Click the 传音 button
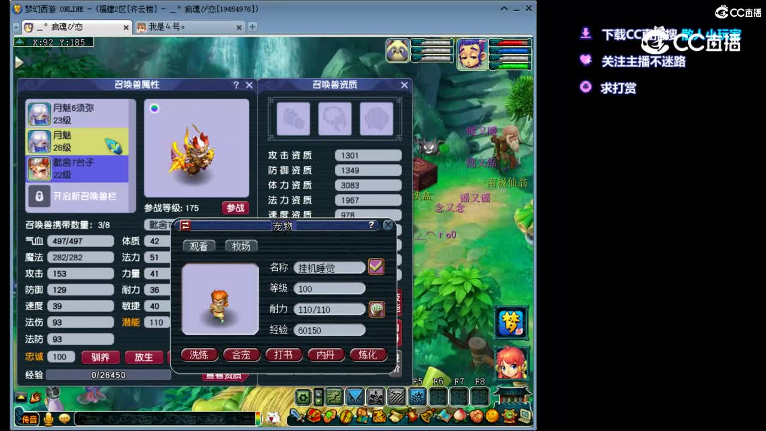The image size is (766, 431). 29,419
